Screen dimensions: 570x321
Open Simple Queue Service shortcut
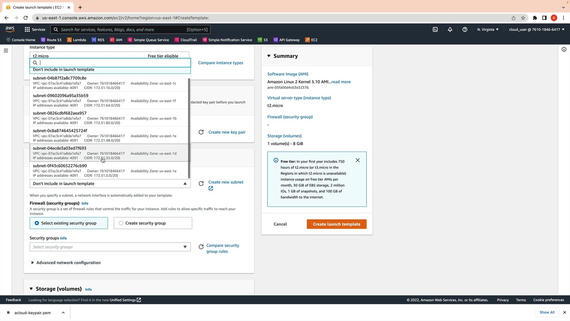pyautogui.click(x=148, y=40)
